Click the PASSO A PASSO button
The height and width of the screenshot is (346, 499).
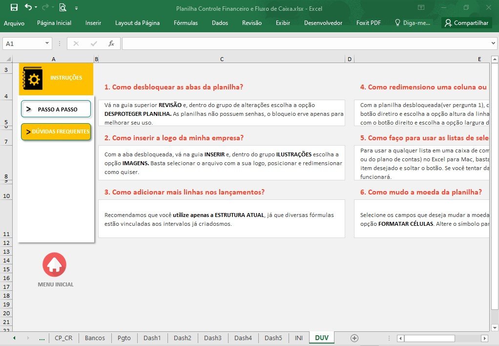(56, 109)
